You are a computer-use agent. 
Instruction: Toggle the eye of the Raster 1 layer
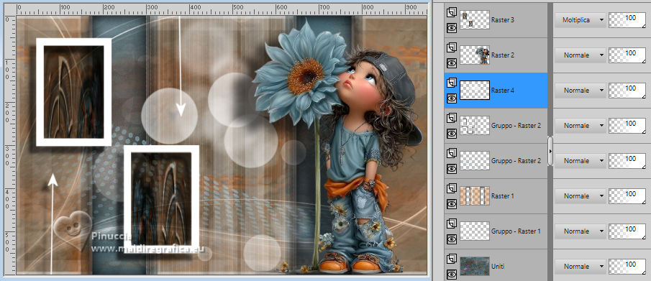[451, 204]
